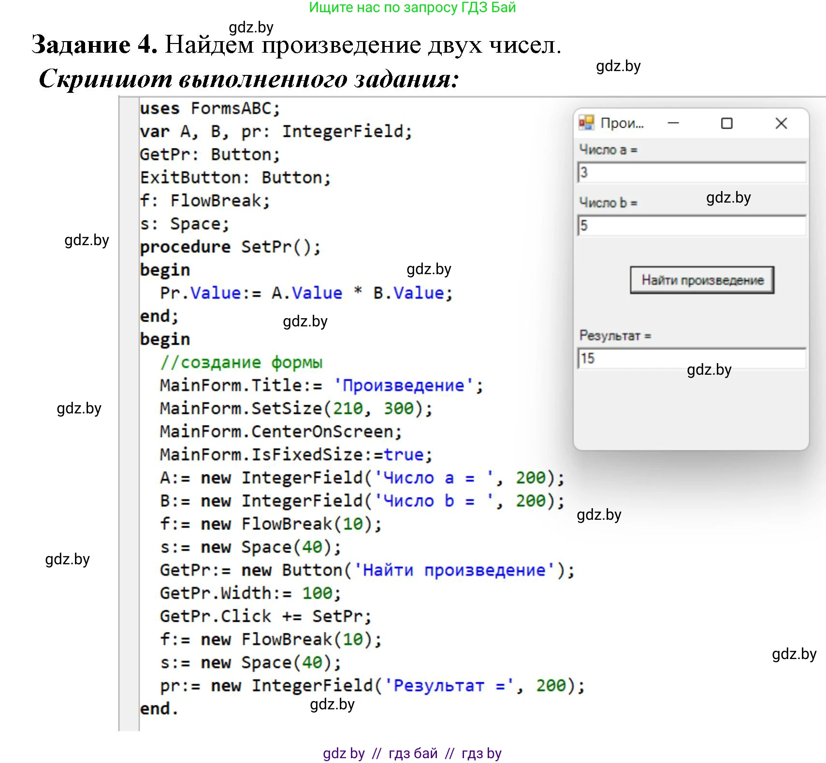
Task: Place cursor on 'MainForm.CenterOnScreen;' line
Action: coord(280,432)
